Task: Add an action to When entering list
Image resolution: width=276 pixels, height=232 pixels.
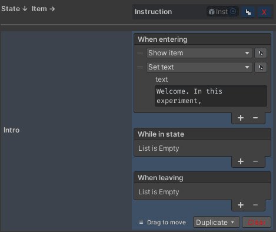Action: (241, 118)
